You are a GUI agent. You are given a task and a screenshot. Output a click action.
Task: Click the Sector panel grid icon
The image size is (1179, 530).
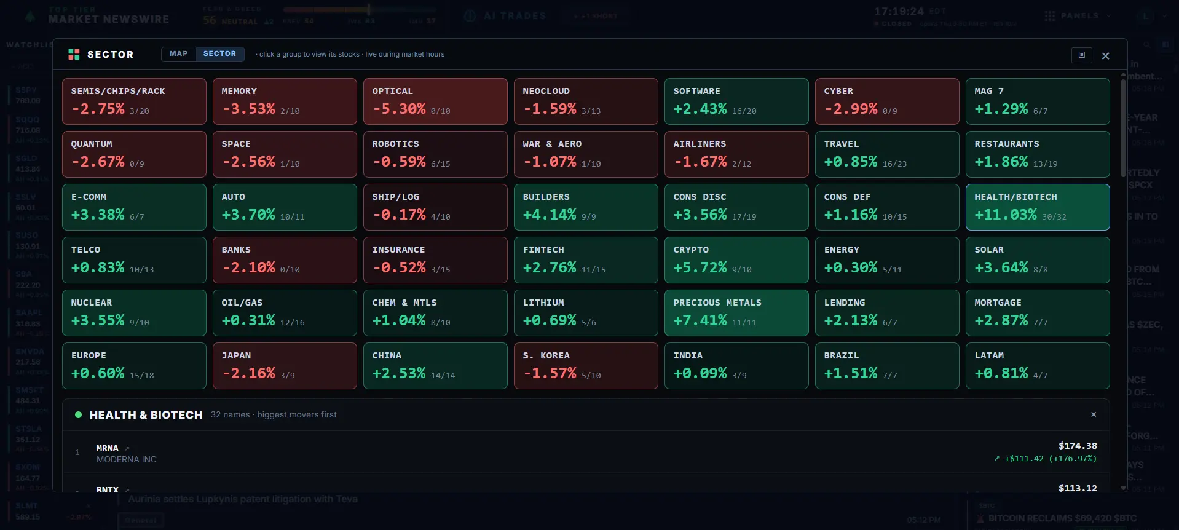(74, 54)
